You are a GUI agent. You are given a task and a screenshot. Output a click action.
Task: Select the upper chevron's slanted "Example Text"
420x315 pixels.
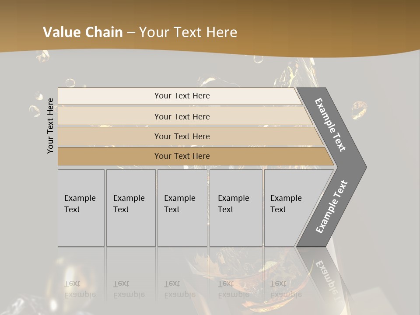pos(331,125)
